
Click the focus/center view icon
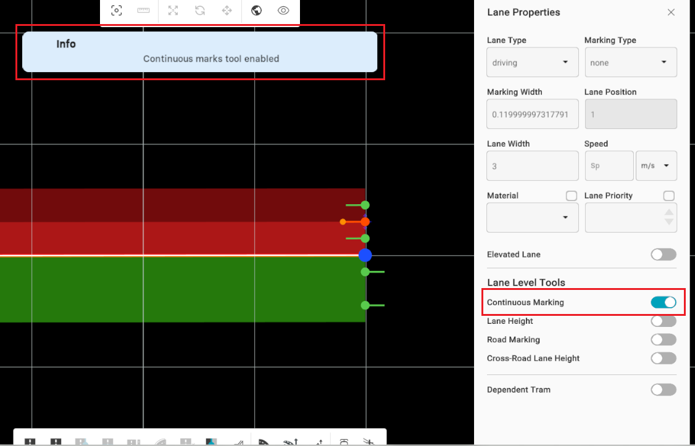tap(116, 10)
